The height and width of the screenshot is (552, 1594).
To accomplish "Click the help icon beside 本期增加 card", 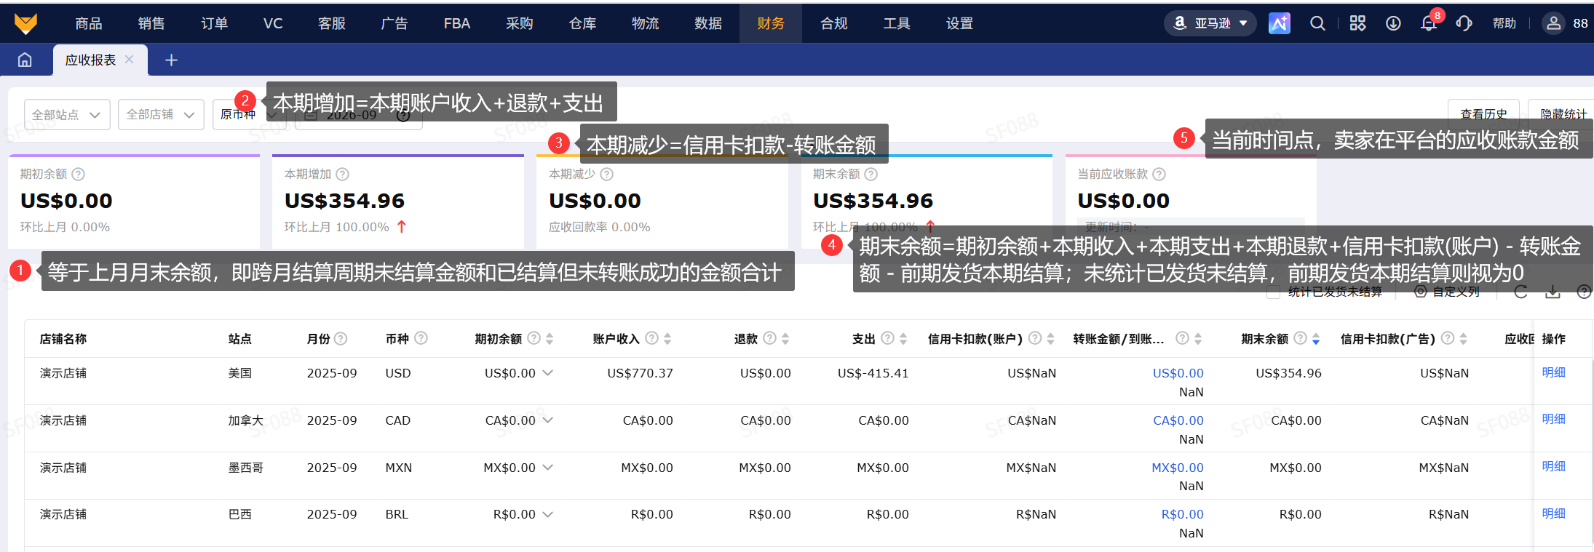I will coord(342,174).
